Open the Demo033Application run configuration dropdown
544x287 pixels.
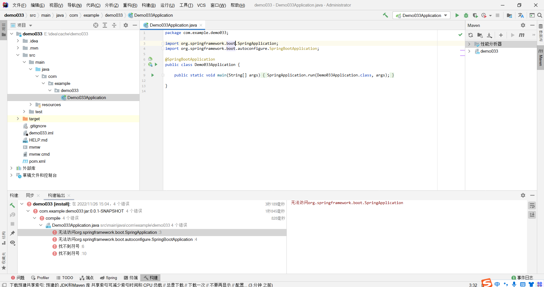pyautogui.click(x=421, y=15)
